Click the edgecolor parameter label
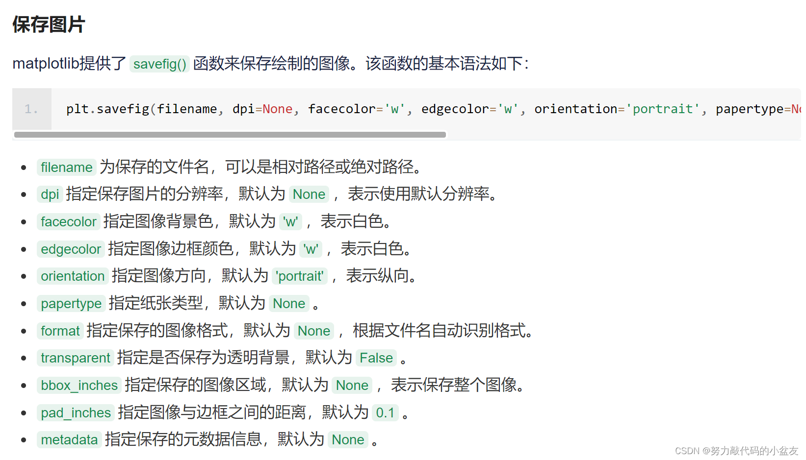 click(70, 249)
